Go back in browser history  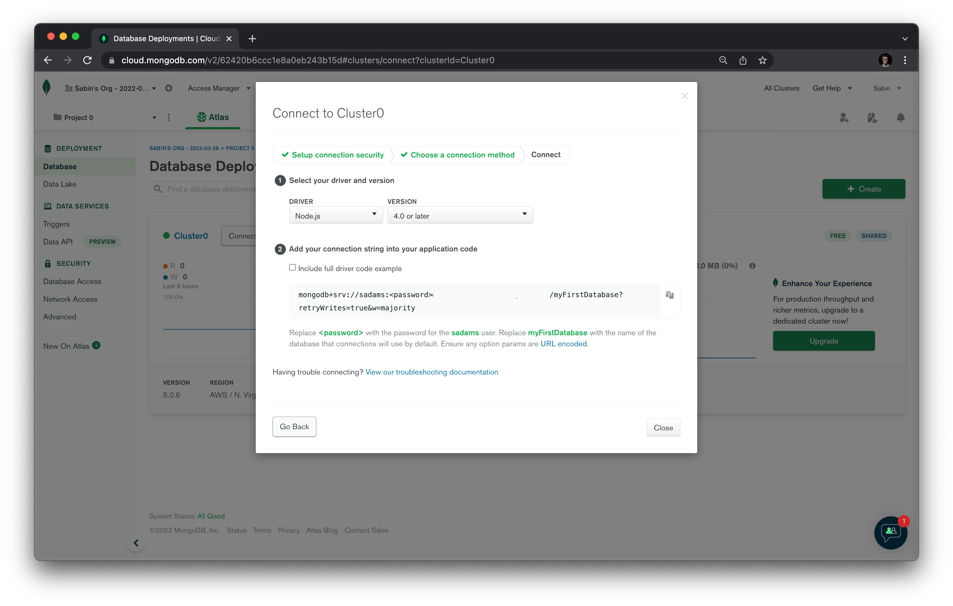pos(48,60)
